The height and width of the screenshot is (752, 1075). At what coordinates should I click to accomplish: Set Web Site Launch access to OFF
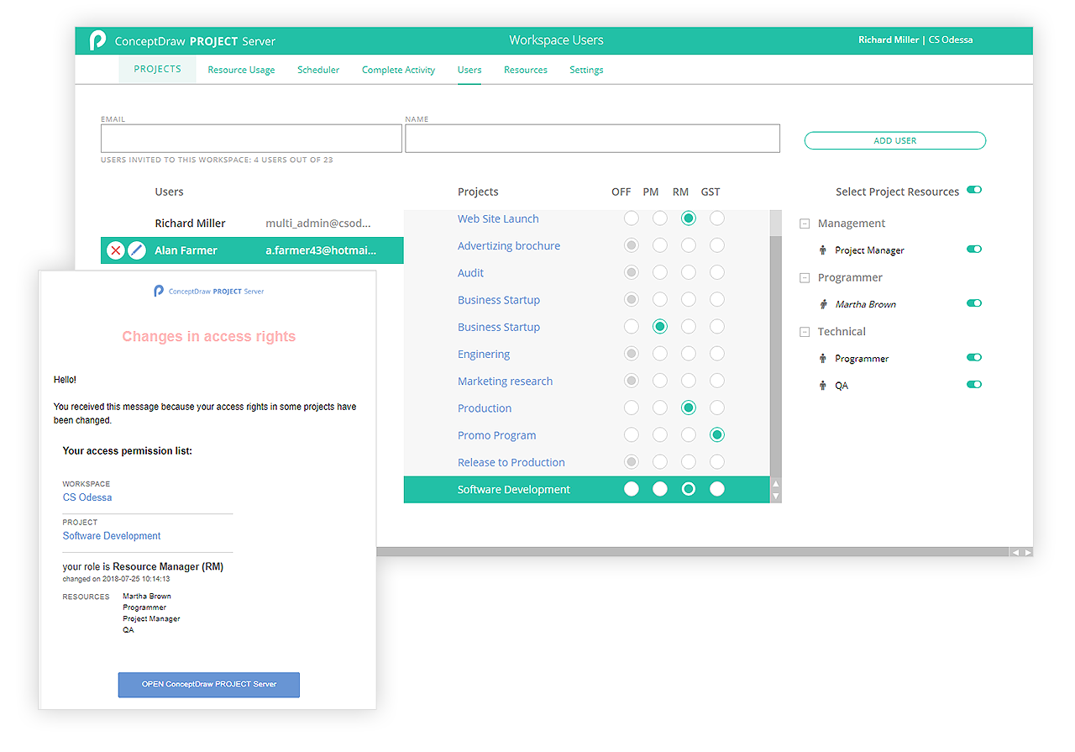632,218
